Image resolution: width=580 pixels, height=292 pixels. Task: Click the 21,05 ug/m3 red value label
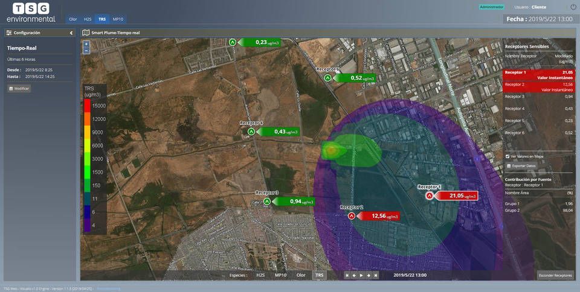(x=456, y=195)
